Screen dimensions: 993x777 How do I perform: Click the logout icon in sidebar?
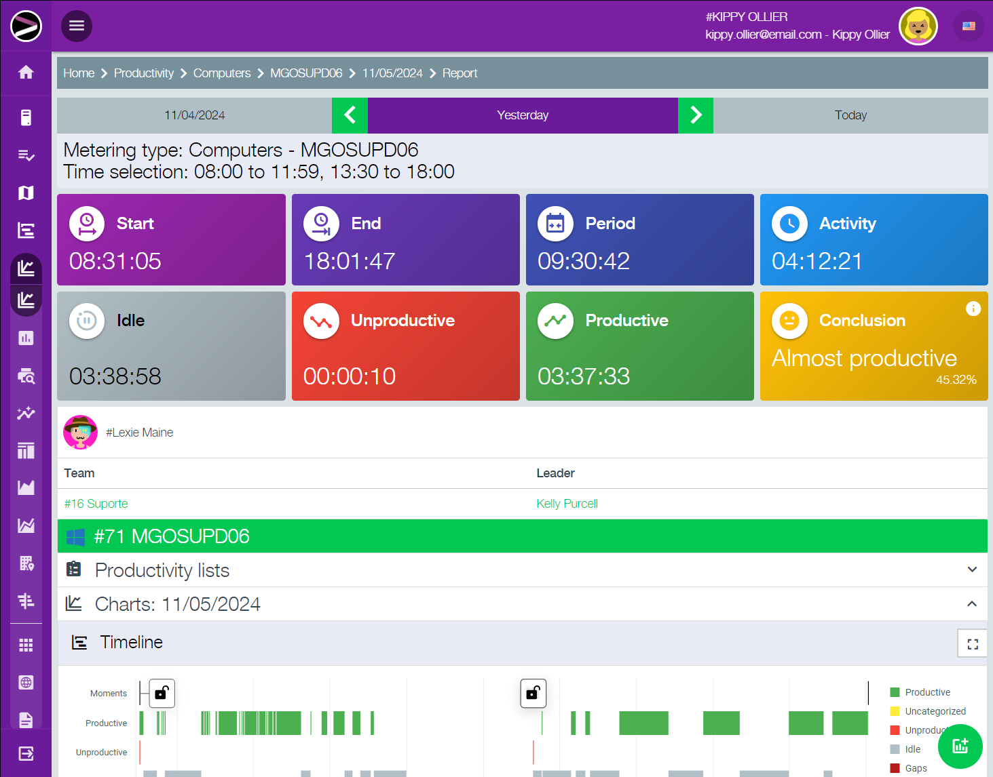pos(26,753)
